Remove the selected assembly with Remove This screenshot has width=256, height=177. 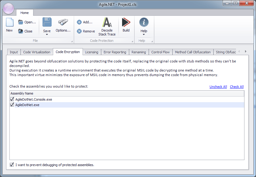coord(86,31)
